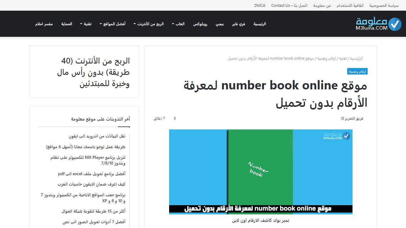Open the فري فاير nav item
406x228 pixels.
pyautogui.click(x=238, y=24)
